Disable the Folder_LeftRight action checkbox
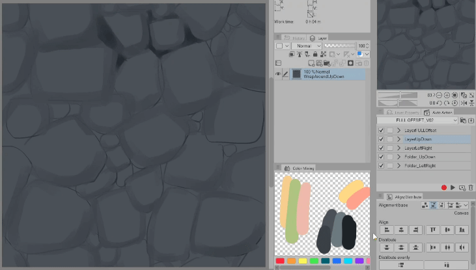The image size is (476, 270). (x=382, y=166)
